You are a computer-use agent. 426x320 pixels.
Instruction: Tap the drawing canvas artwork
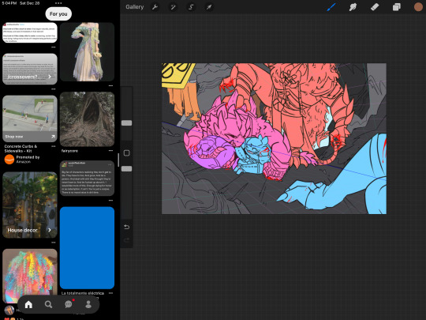click(274, 138)
